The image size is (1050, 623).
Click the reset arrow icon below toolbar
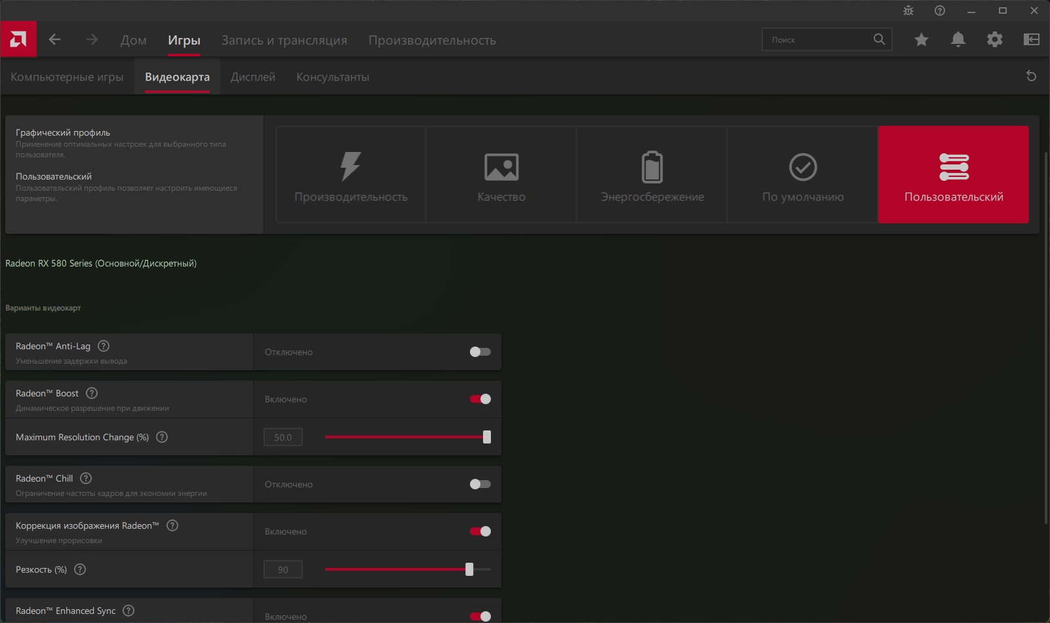click(x=1031, y=76)
